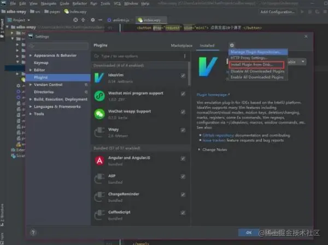Toggle the Wepy plugin checkbox
This screenshot has width=328, height=245.
pyautogui.click(x=183, y=130)
